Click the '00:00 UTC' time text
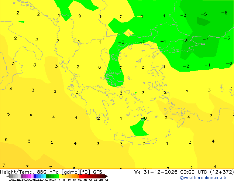This screenshot has width=234, height=181. (193, 172)
